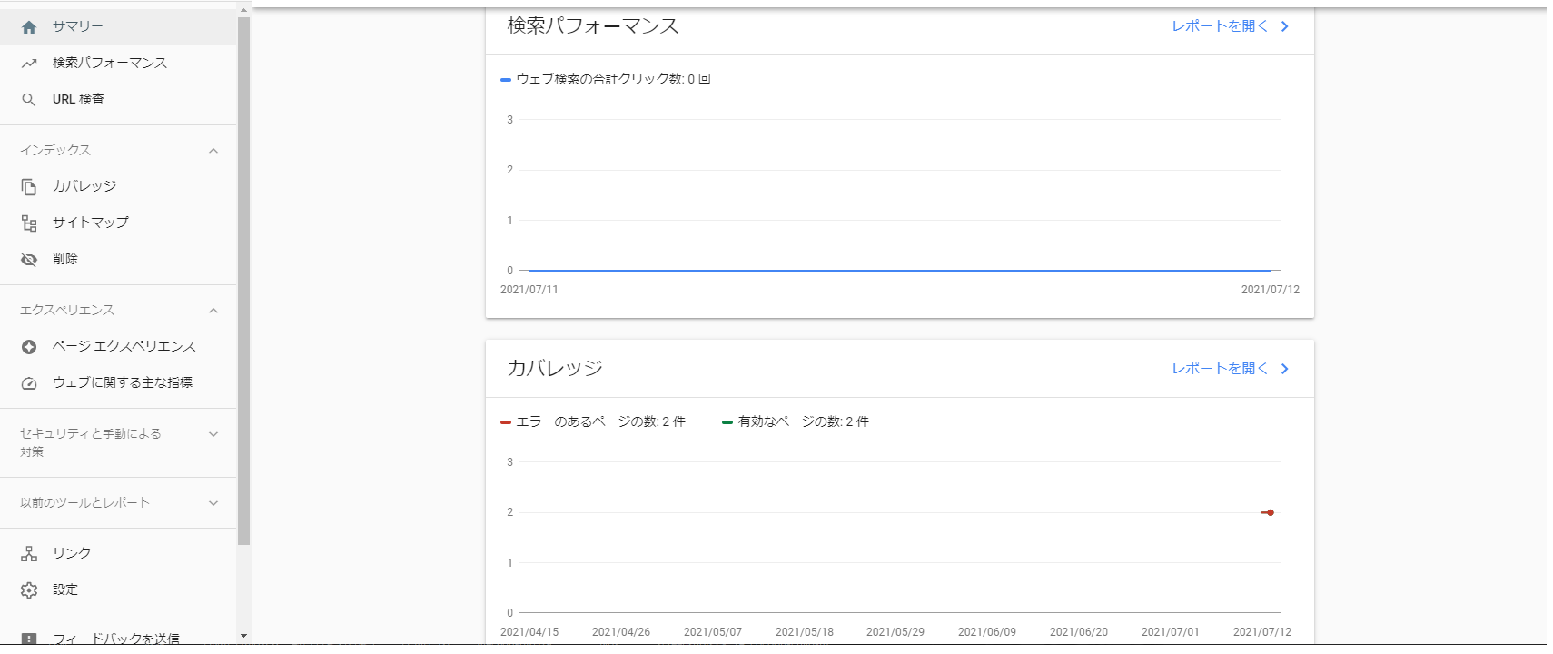1553x654 pixels.
Task: Collapse the エクスペリエンス section
Action: point(213,311)
